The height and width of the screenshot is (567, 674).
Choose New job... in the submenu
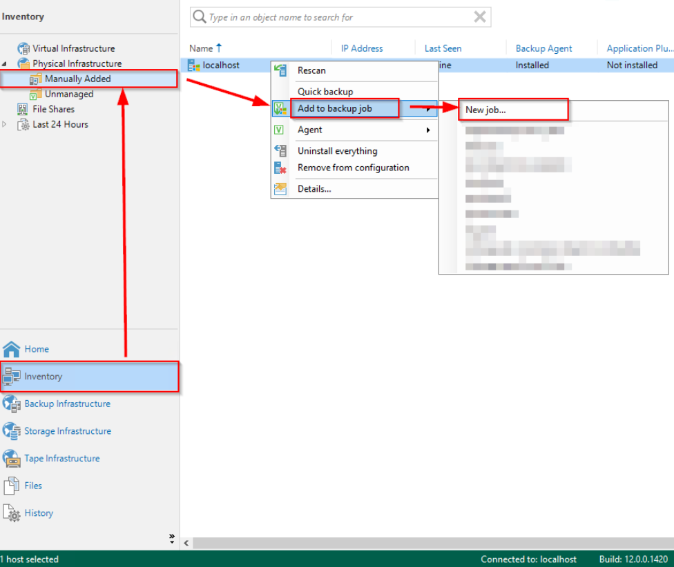click(x=485, y=110)
